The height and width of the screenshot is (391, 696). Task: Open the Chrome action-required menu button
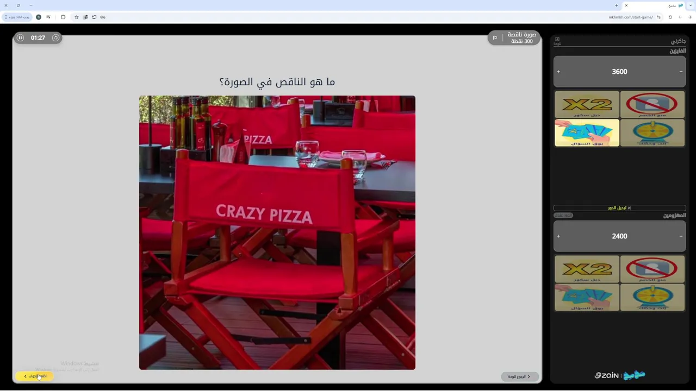point(17,17)
